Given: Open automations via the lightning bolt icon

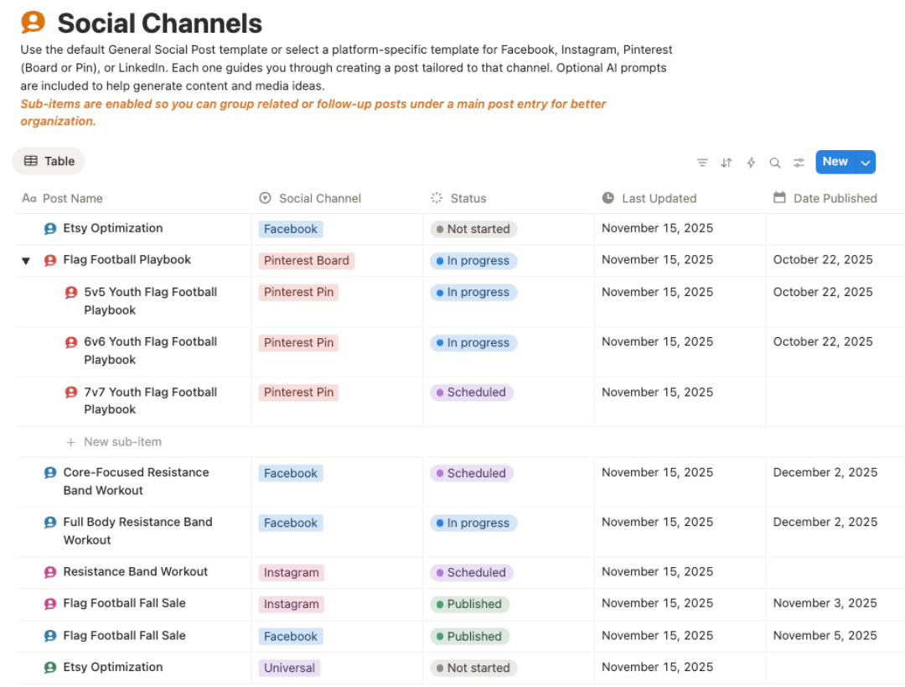Looking at the screenshot, I should click(751, 163).
